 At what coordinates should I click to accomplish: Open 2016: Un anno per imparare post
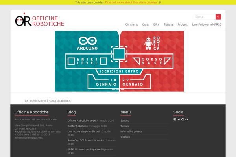click(84, 149)
